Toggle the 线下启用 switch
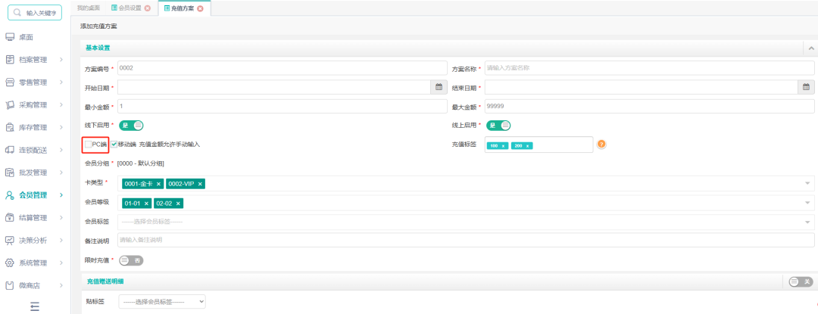Image resolution: width=818 pixels, height=314 pixels. pyautogui.click(x=132, y=126)
